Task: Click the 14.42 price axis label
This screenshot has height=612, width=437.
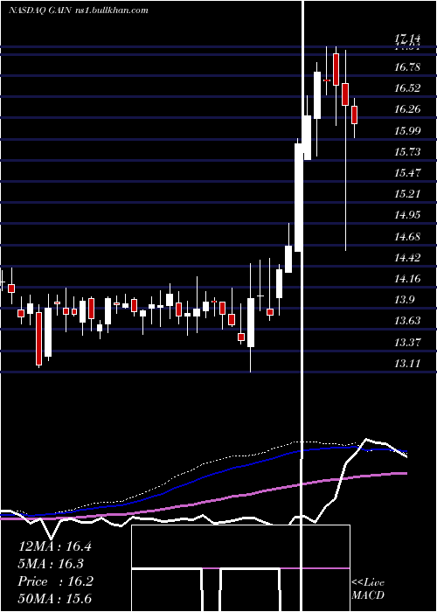Action: coord(407,258)
